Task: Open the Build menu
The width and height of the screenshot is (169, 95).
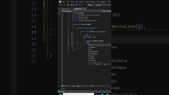Action: (x=87, y=2)
